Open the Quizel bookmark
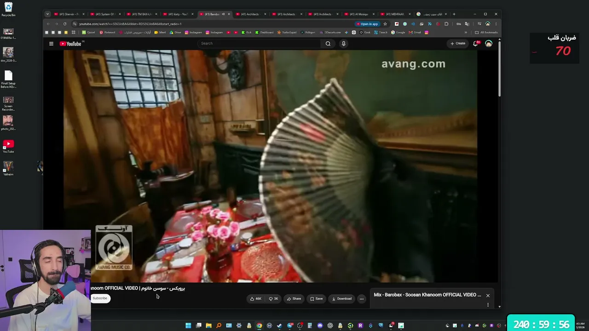This screenshot has height=331, width=589. point(88,33)
